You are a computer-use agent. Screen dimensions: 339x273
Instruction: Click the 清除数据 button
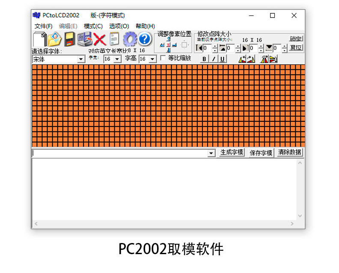pyautogui.click(x=290, y=153)
